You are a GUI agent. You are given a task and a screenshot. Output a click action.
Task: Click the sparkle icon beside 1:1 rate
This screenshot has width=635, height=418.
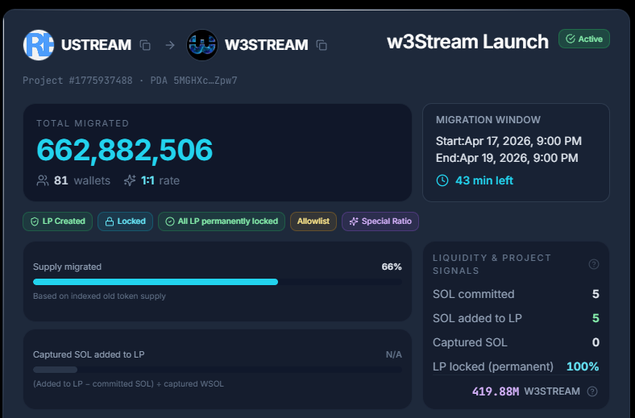[x=130, y=180]
